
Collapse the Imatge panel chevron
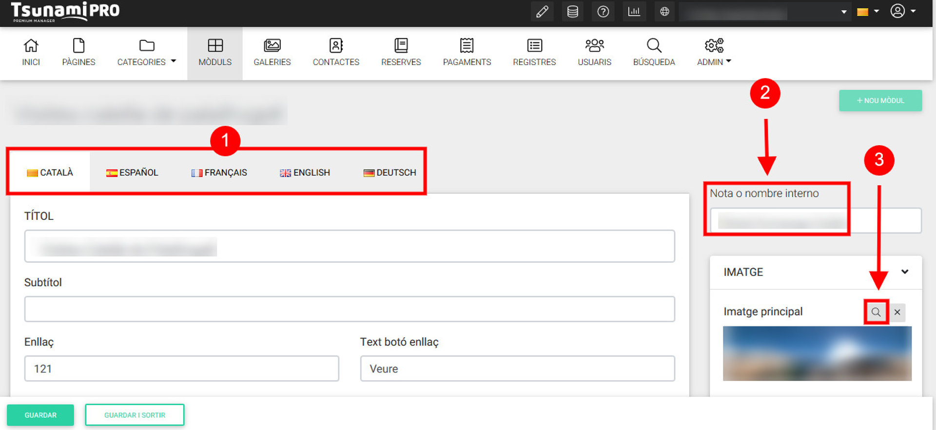pyautogui.click(x=905, y=272)
